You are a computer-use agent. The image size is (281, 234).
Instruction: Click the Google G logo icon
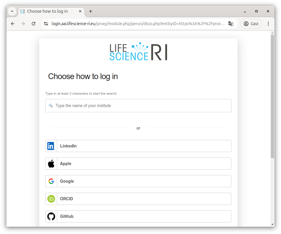(x=51, y=181)
